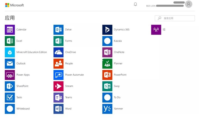Viewport: 199px width, 120px height.
Task: Open the purple 组 (Groups) icon
Action: (x=156, y=30)
